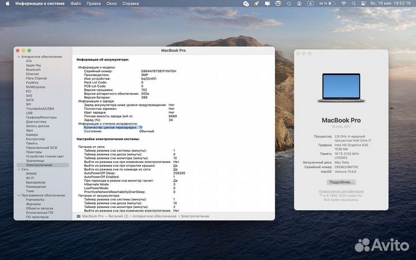Open the chat bubble status icon in menu bar
Image resolution: width=416 pixels, height=260 pixels.
tap(246, 3)
